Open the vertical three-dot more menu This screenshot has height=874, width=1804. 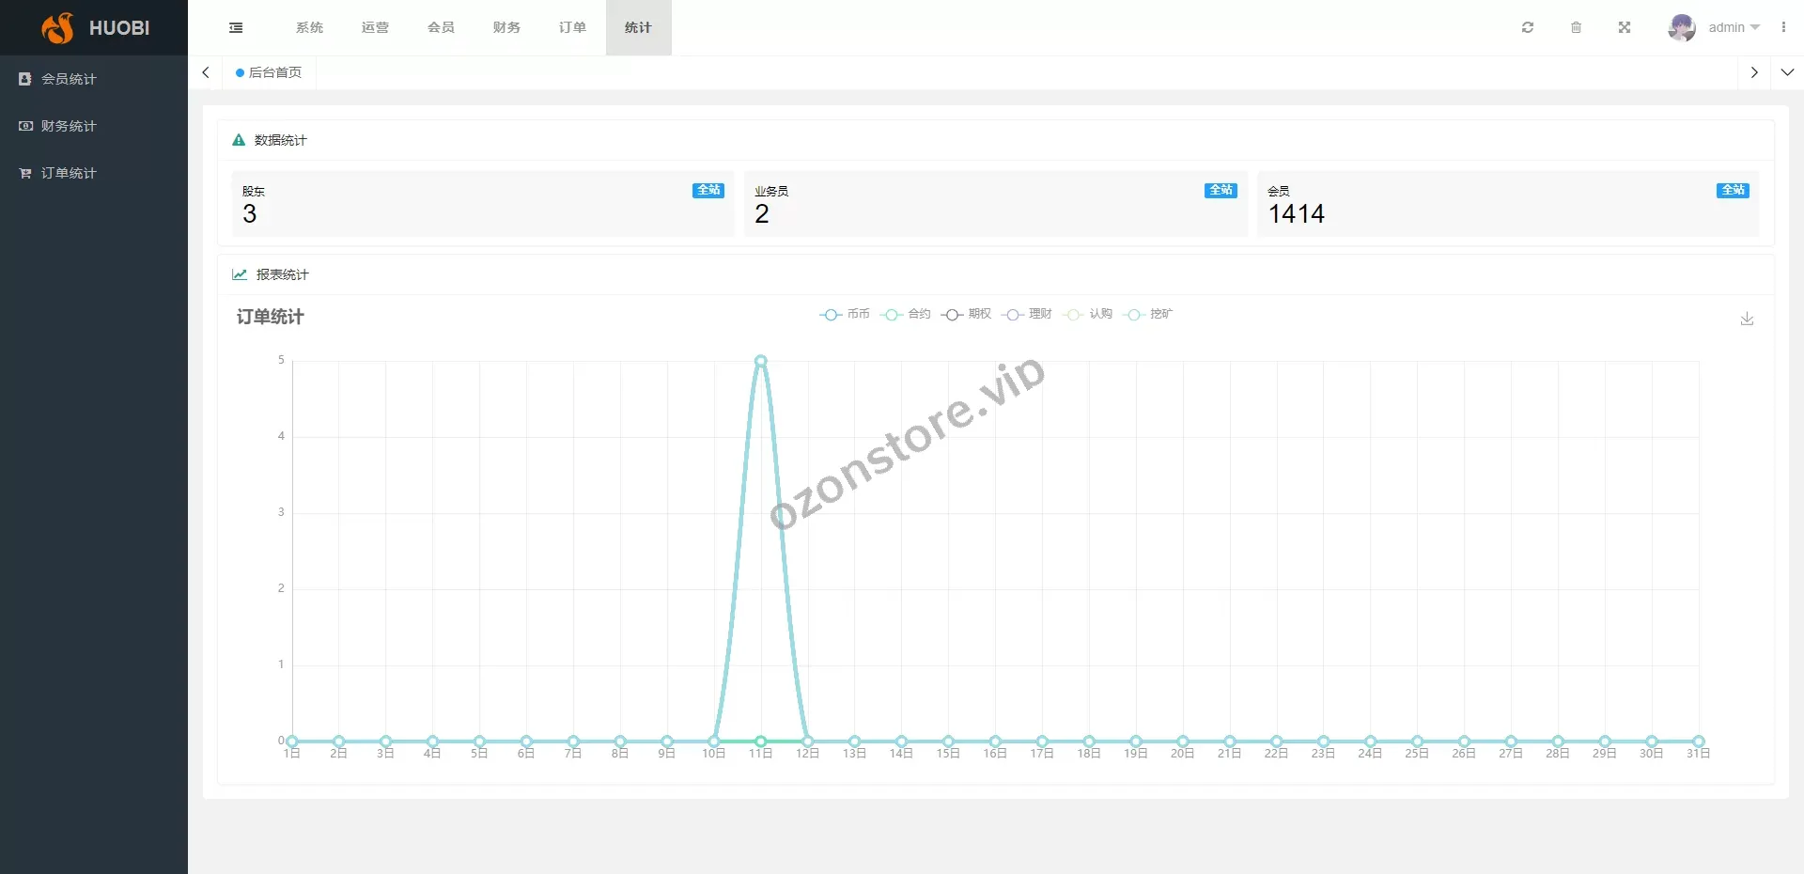(1783, 28)
